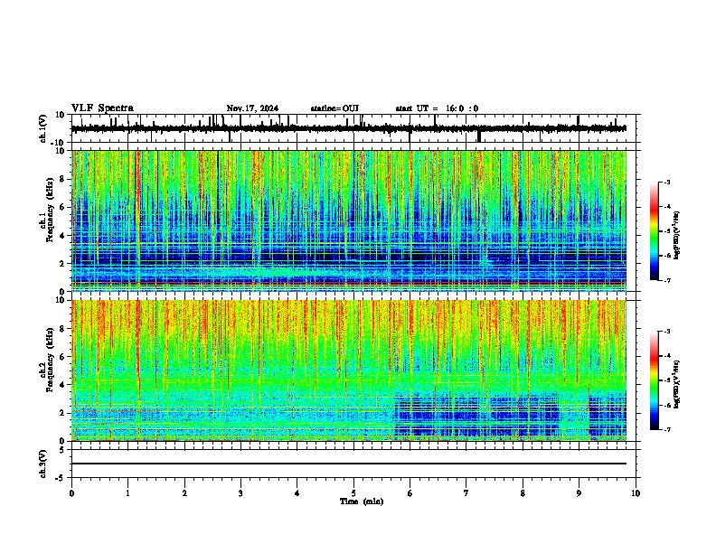Click the "-3" label on ch.1 colorbar
The height and width of the screenshot is (553, 716).
667,183
